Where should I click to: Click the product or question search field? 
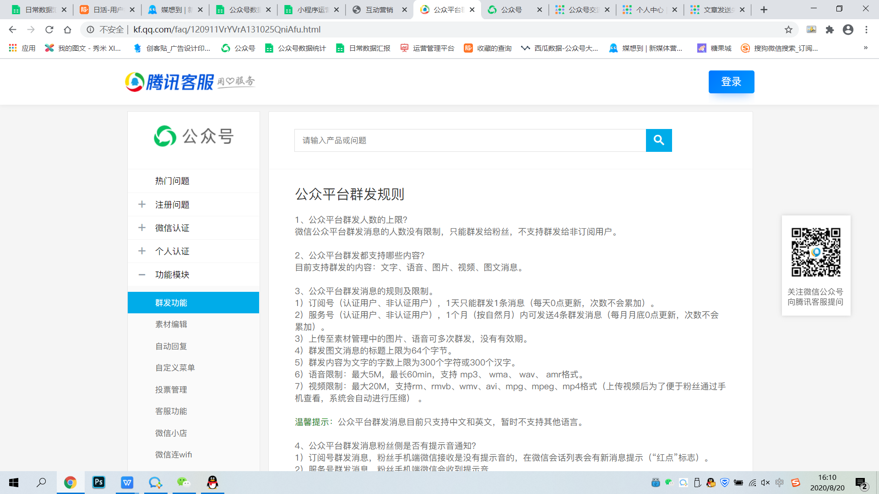[x=470, y=140]
